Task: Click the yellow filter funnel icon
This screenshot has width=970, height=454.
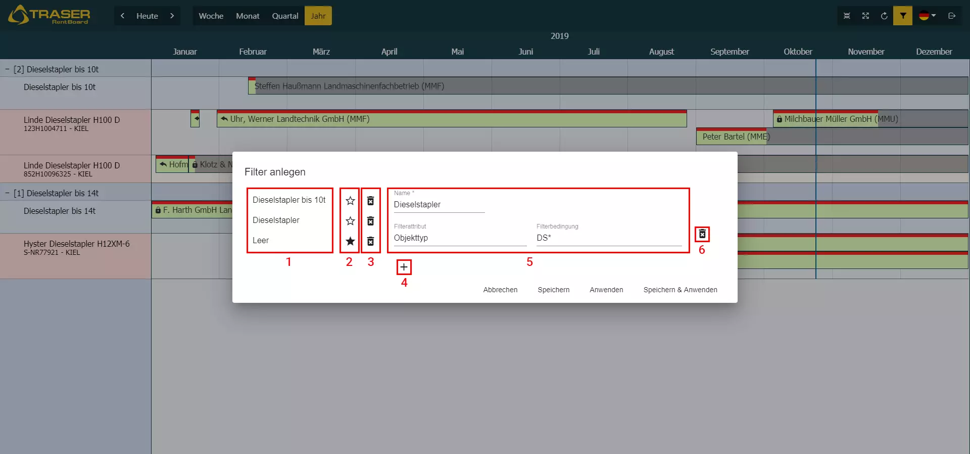Action: pyautogui.click(x=903, y=16)
